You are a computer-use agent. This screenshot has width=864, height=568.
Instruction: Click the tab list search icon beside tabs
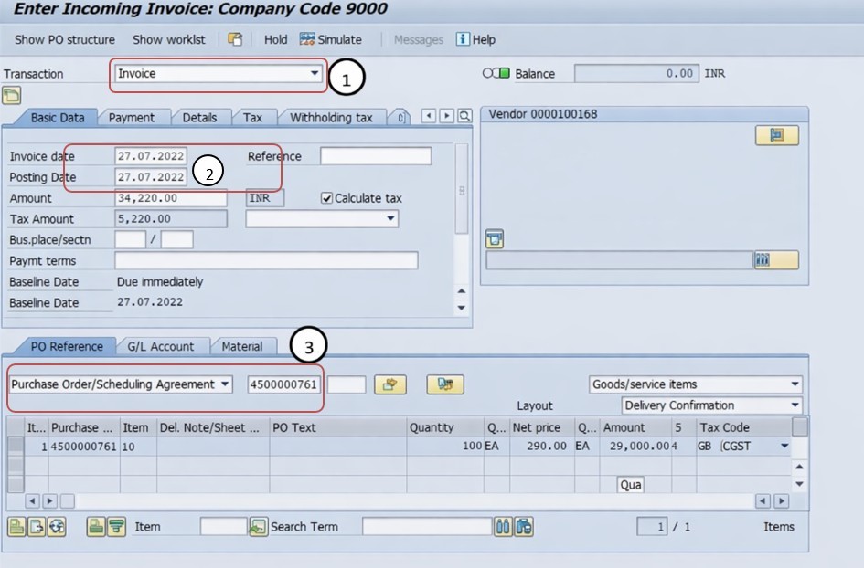click(x=464, y=116)
